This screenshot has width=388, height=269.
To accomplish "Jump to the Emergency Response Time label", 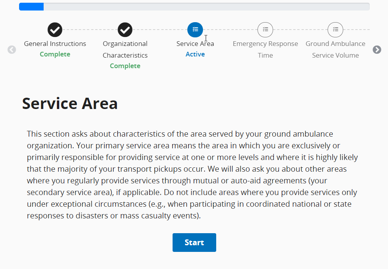I will tap(265, 49).
